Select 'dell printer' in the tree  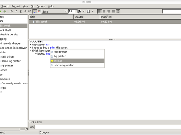coord(8,57)
